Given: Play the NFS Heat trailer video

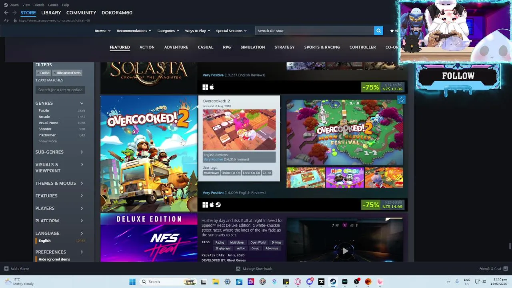Looking at the screenshot, I should (345, 251).
